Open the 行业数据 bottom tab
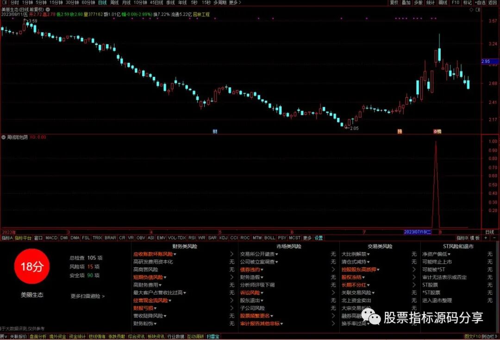Viewport: 500px width, 340px height. pos(176,336)
